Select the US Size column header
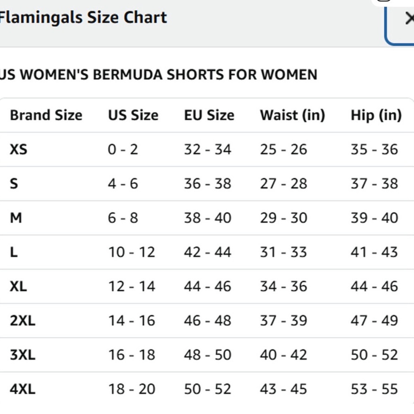 pyautogui.click(x=133, y=115)
